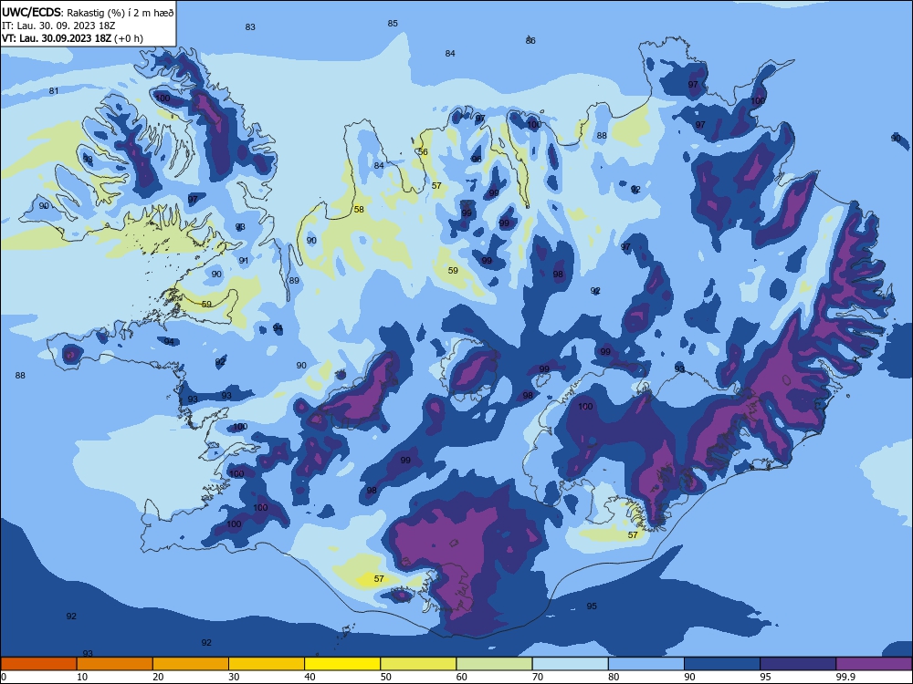Select the golden 30–40 legend swatch
913x684 pixels.
click(267, 664)
